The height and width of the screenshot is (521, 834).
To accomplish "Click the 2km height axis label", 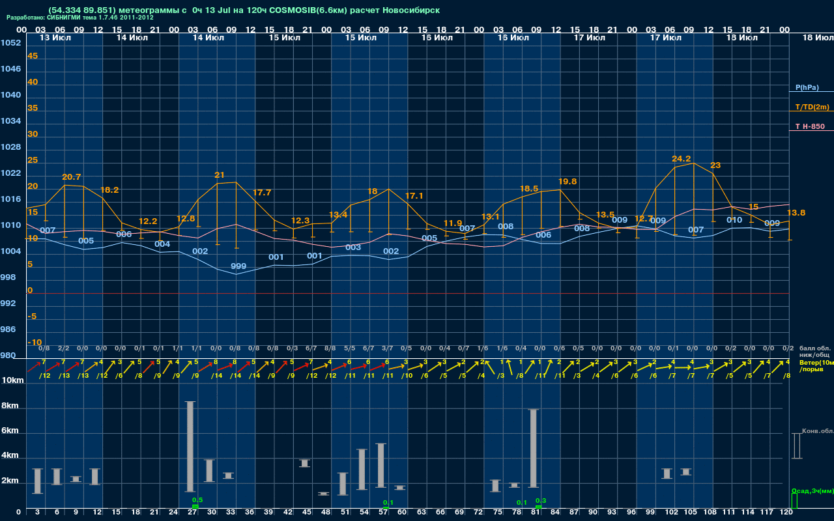I will (x=10, y=481).
